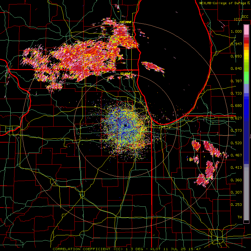251x251 pixels.
Task: Select the 0.360 scale value
Action: (x=236, y=180)
